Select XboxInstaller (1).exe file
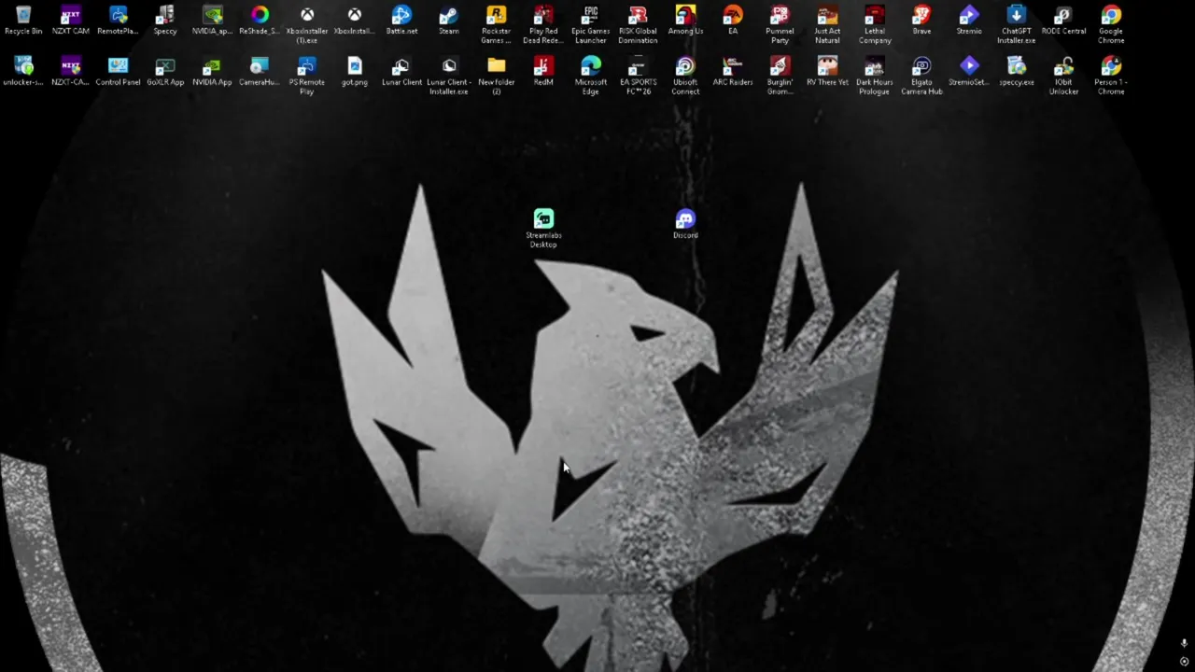 click(307, 25)
